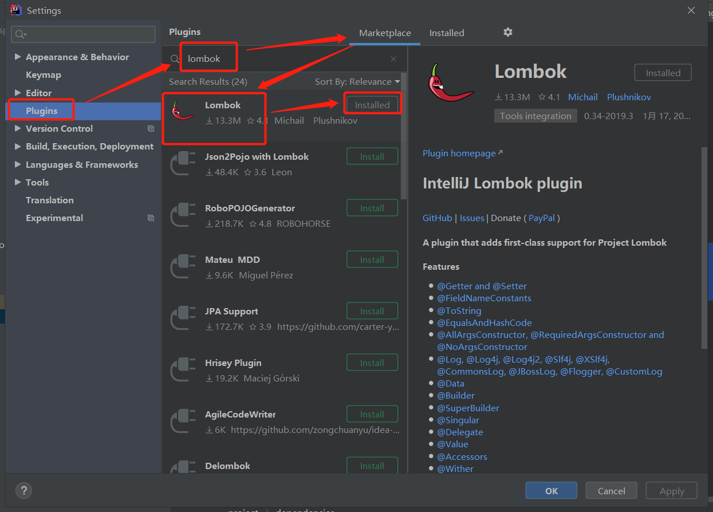Screen dimensions: 713x512
Task: Click the plugin settings gear icon
Action: click(x=507, y=33)
